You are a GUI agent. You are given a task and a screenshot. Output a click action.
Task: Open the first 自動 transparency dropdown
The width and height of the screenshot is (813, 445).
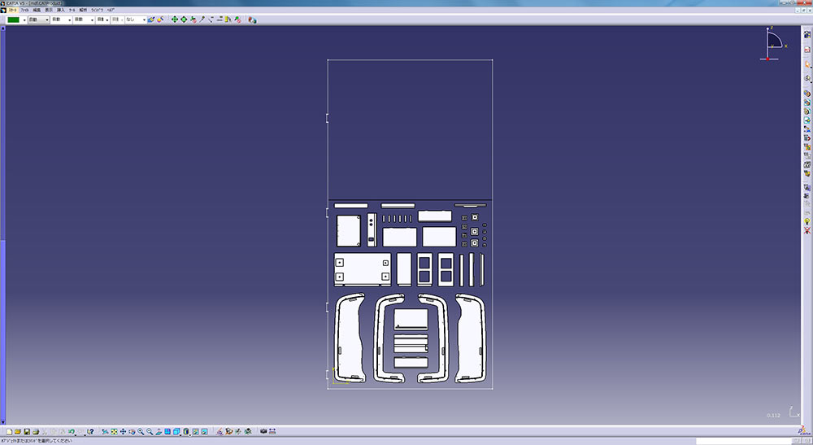46,20
